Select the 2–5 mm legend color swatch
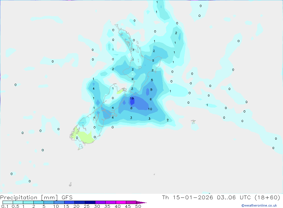 point(38,202)
